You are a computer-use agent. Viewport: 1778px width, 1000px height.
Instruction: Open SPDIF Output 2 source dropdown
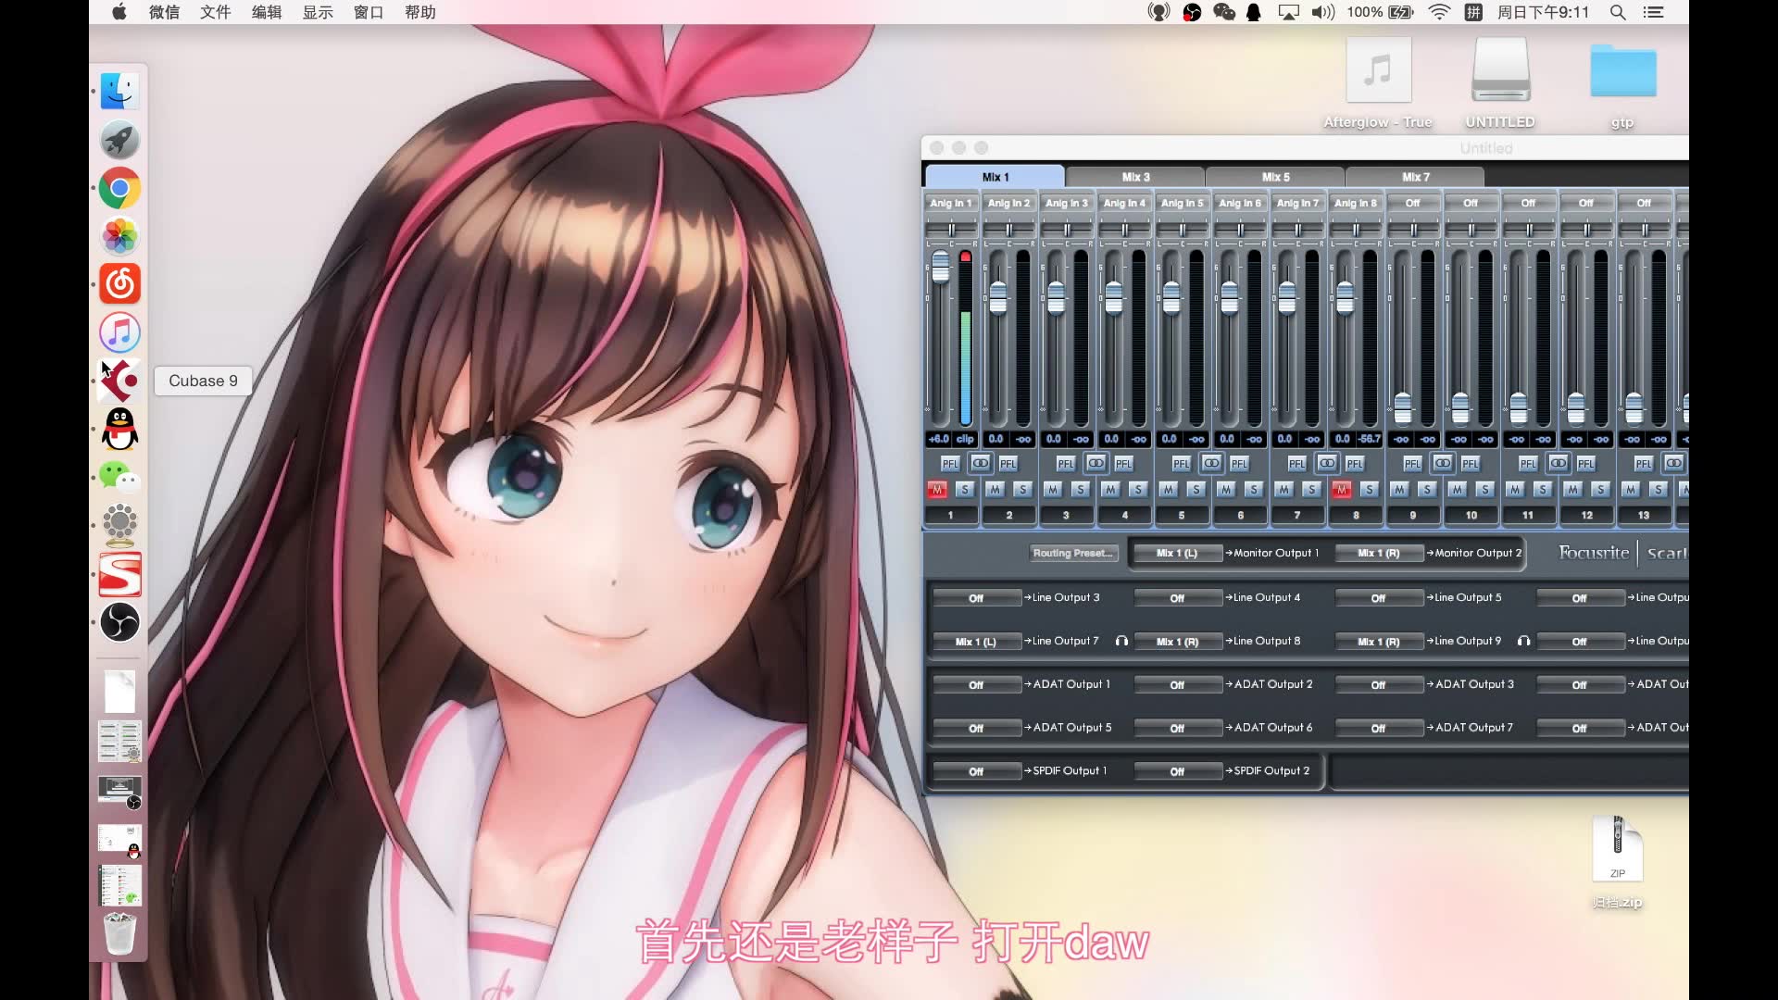[1177, 771]
